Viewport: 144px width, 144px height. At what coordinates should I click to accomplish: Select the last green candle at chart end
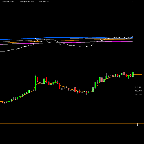coord(133,74)
